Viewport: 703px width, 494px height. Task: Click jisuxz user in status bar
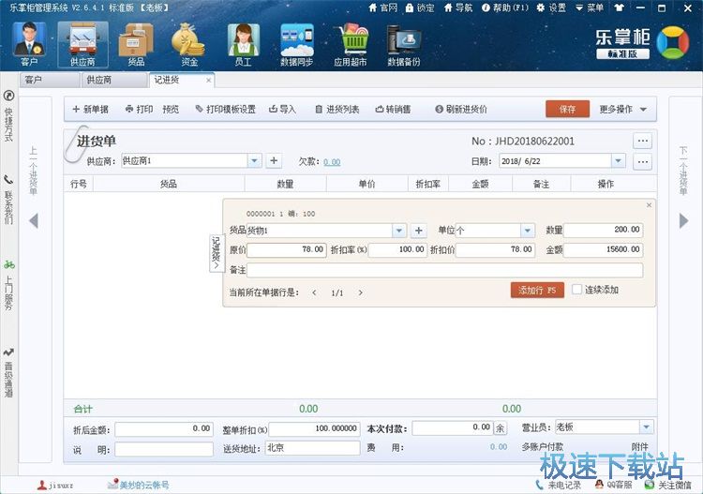(55, 485)
